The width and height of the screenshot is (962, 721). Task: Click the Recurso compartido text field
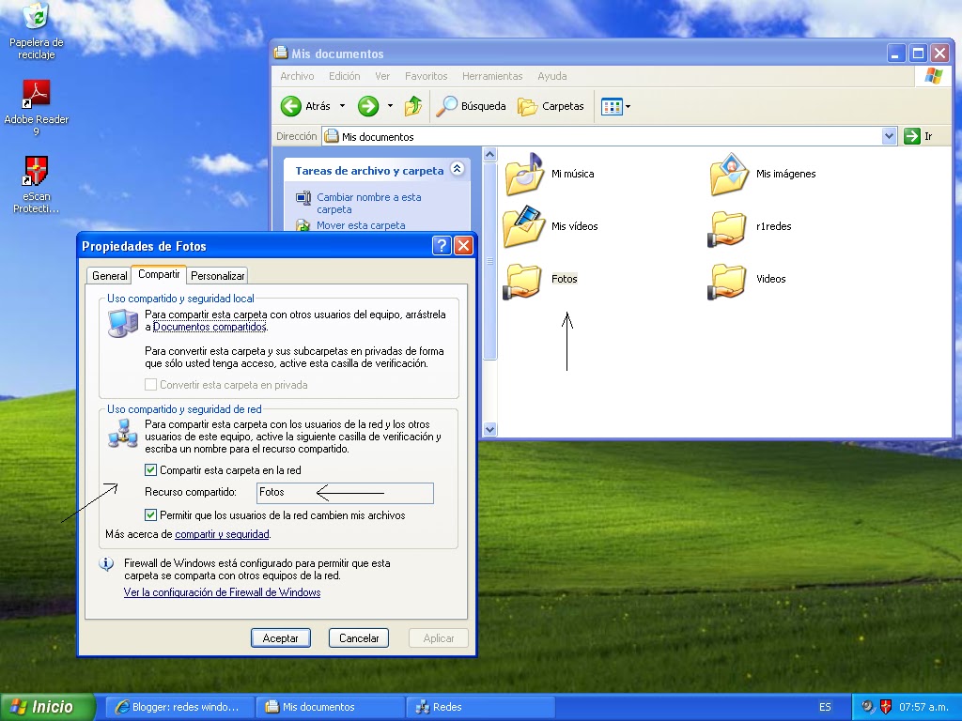(x=345, y=493)
